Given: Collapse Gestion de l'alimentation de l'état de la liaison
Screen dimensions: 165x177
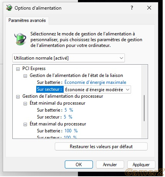Looking at the screenshot, I should (x=25, y=76).
